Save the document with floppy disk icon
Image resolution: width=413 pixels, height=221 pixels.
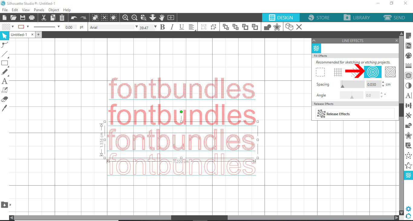coord(22,18)
